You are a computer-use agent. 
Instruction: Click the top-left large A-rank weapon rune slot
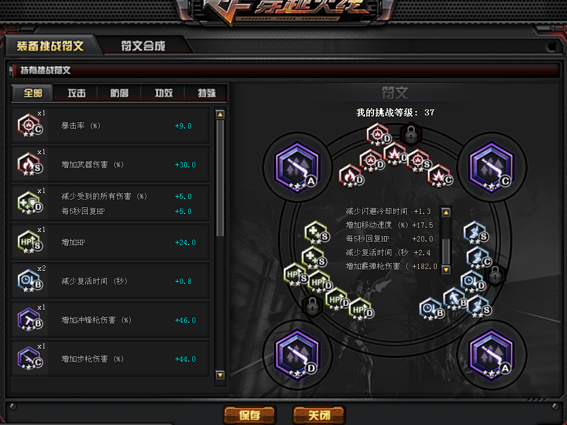tap(297, 167)
